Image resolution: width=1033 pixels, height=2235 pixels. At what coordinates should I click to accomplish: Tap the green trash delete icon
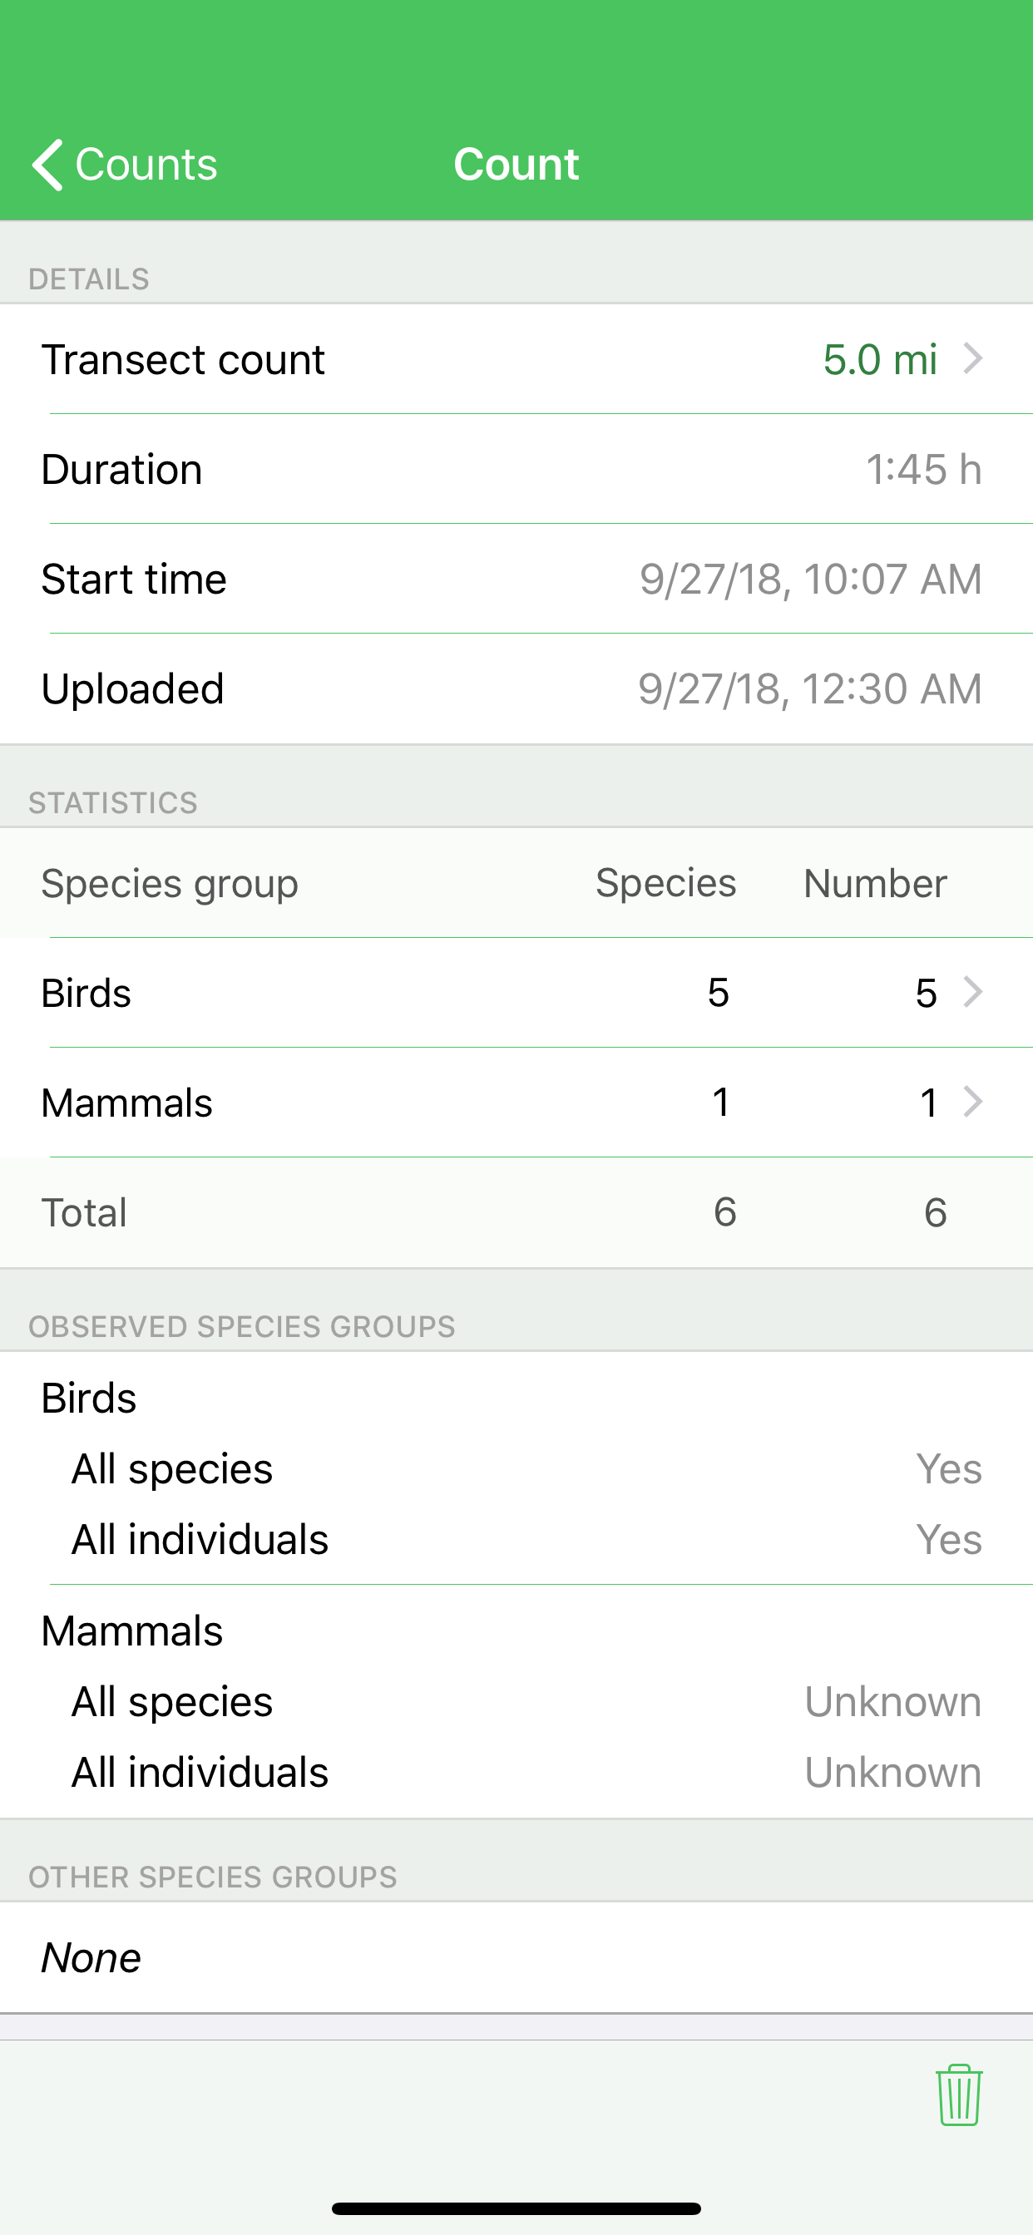958,2095
